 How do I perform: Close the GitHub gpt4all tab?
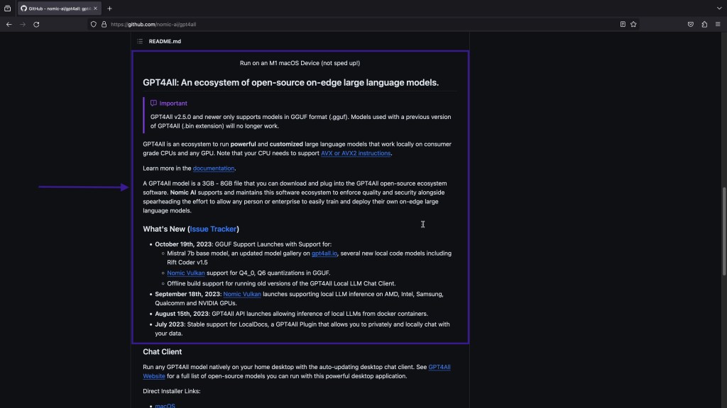pos(97,8)
